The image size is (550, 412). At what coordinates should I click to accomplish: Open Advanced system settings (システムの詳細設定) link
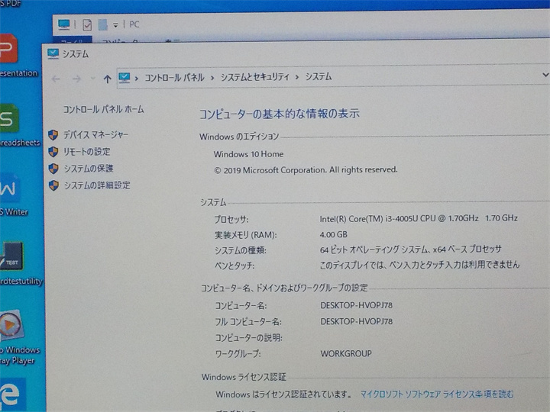[x=97, y=185]
